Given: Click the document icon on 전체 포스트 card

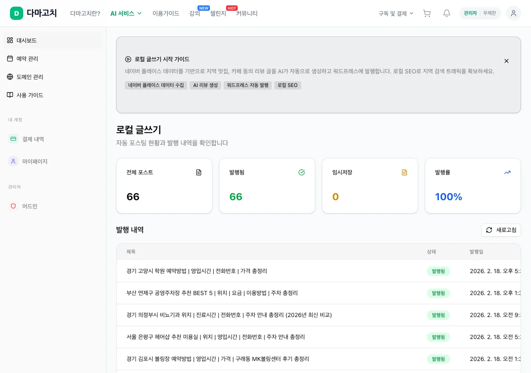Looking at the screenshot, I should tap(199, 172).
